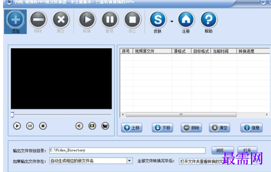Click the list scroll right arrow
This screenshot has height=172, width=271.
pyautogui.click(x=267, y=115)
